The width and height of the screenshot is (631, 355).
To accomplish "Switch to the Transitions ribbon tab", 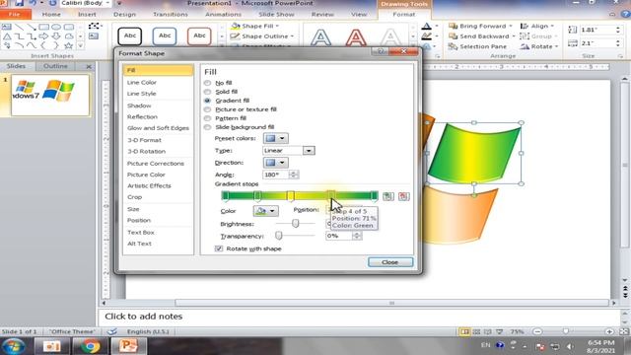I will tap(171, 14).
